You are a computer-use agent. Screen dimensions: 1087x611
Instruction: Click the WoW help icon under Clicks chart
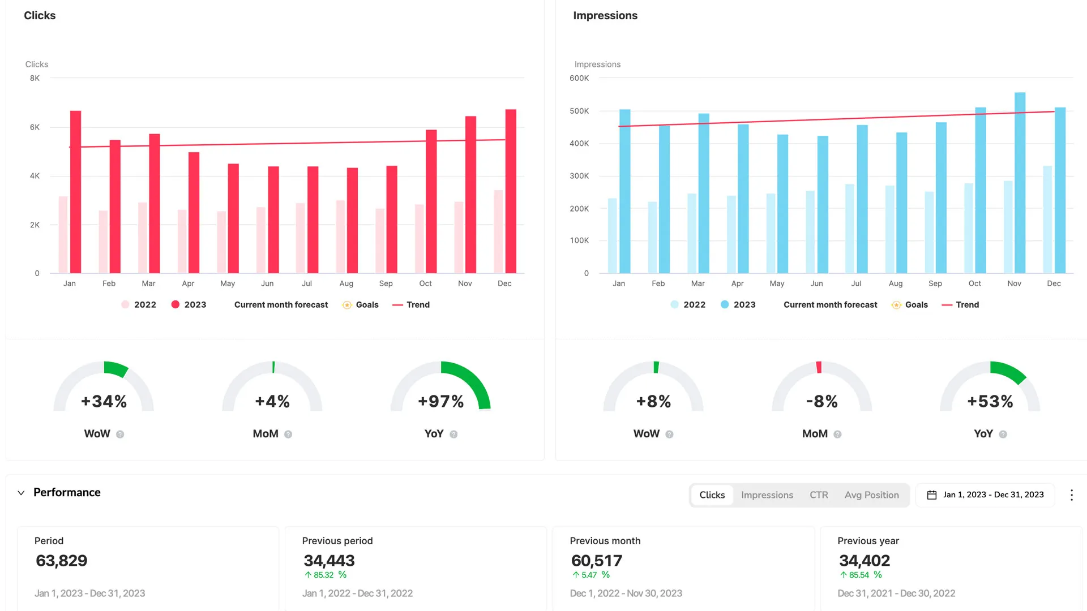point(119,434)
